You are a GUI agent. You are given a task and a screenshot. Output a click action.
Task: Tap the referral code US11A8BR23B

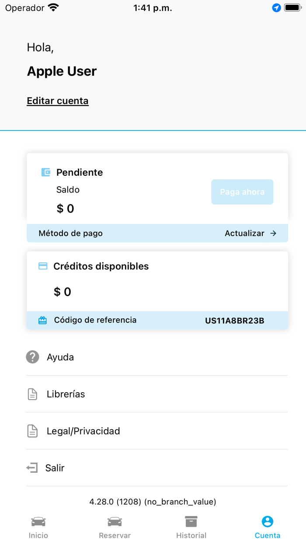tap(235, 321)
